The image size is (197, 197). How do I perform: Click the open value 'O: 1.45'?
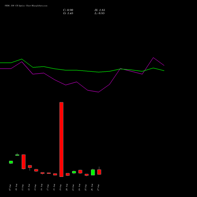point(68,13)
